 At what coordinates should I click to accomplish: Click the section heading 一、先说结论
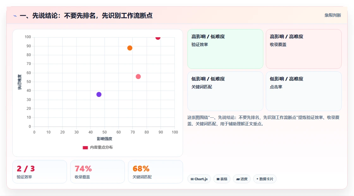pos(86,15)
